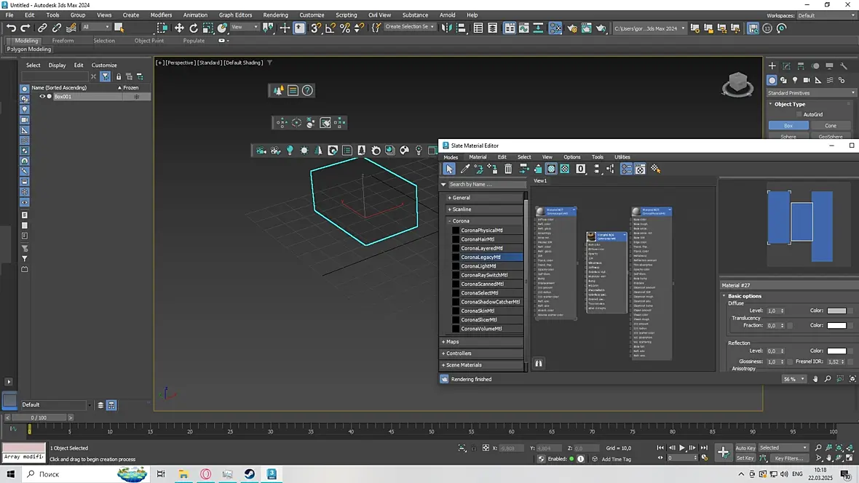Expand the Maps category in browser
The image size is (859, 483).
(453, 342)
